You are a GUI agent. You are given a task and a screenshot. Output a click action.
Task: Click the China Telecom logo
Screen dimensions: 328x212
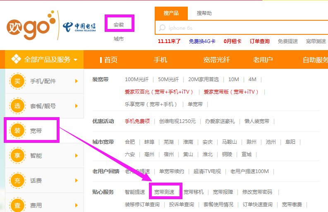click(79, 27)
